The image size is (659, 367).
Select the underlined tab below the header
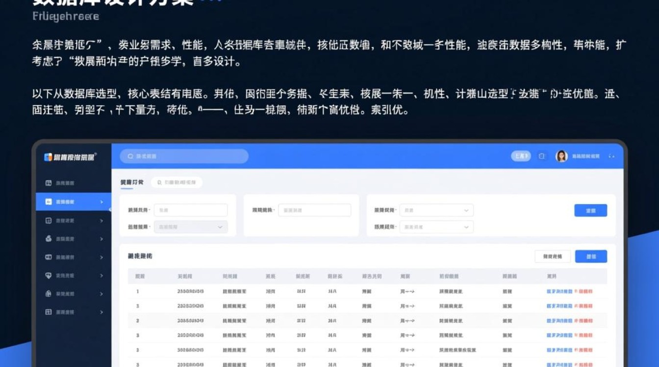(x=132, y=183)
